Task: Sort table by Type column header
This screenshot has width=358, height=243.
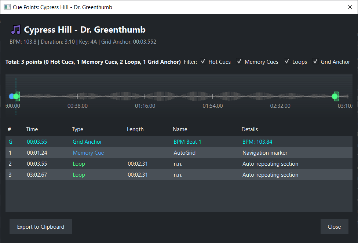Action: click(x=77, y=129)
